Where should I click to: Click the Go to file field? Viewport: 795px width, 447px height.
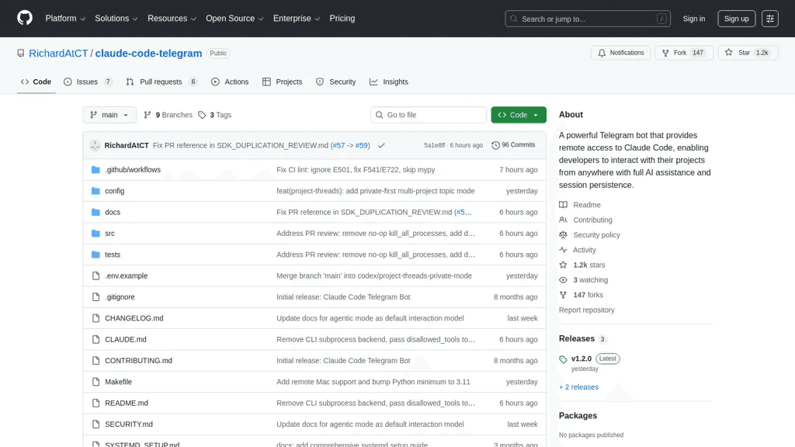429,115
